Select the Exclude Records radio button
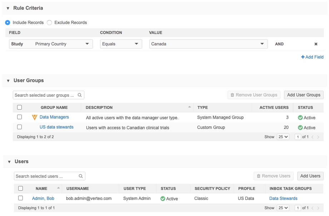329x216 pixels. coord(50,22)
